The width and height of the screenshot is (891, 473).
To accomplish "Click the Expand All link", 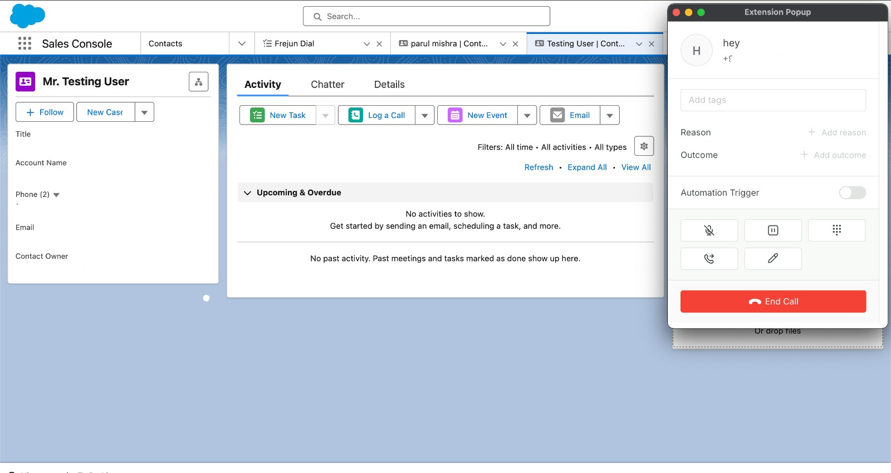I will [x=587, y=167].
